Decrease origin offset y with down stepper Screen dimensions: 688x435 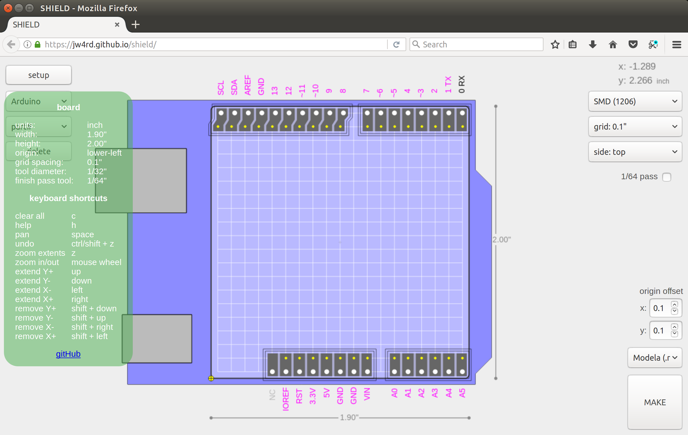coord(674,333)
